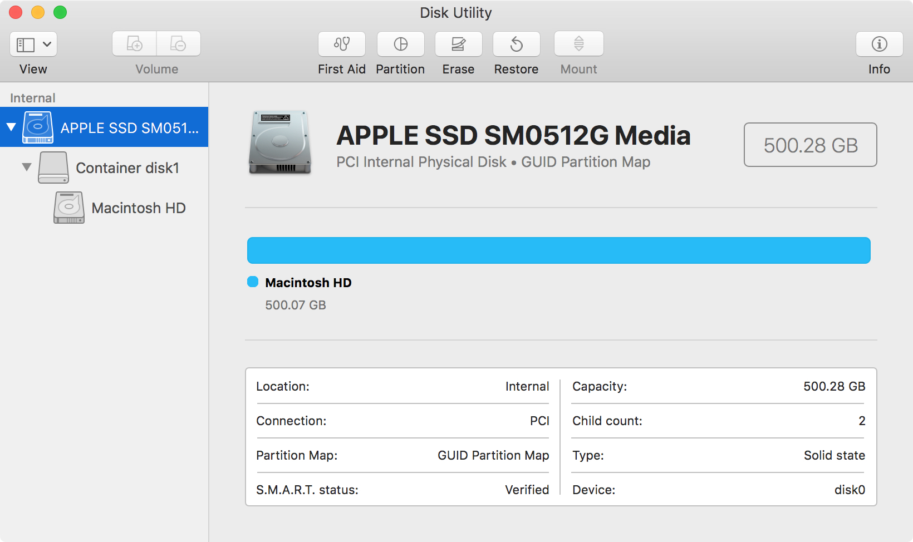
Task: Click the Internal section header
Action: click(32, 97)
